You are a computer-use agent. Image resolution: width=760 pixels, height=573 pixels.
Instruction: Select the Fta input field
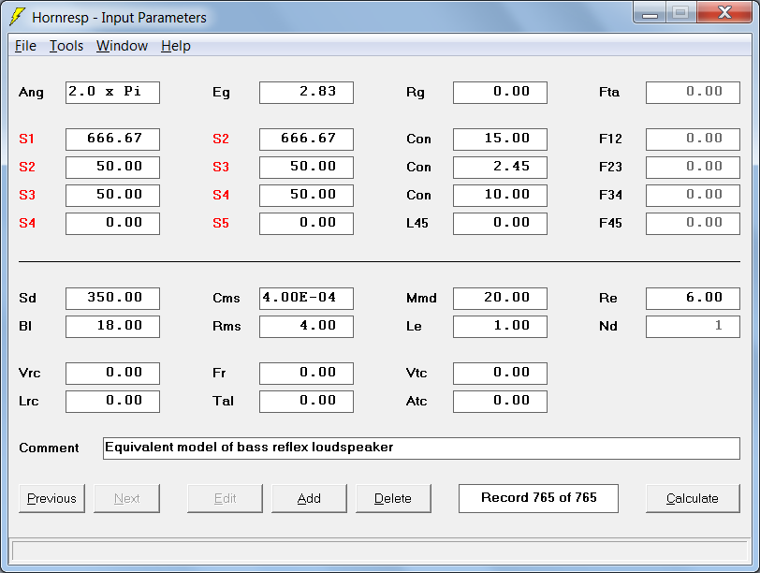(694, 93)
